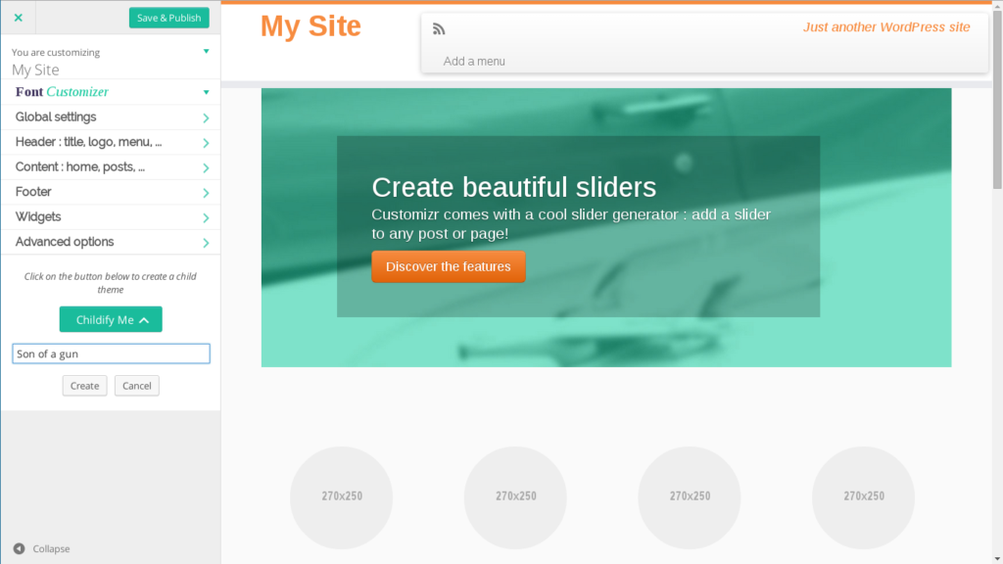Screen dimensions: 1003x564
Task: Expand the Global settings chevron
Action: pyautogui.click(x=206, y=117)
